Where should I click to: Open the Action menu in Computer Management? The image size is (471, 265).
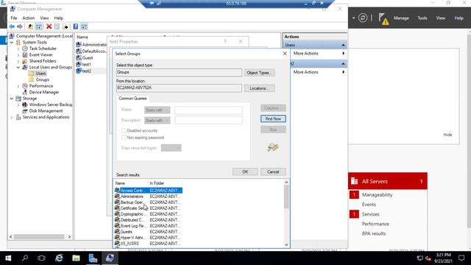pos(29,18)
